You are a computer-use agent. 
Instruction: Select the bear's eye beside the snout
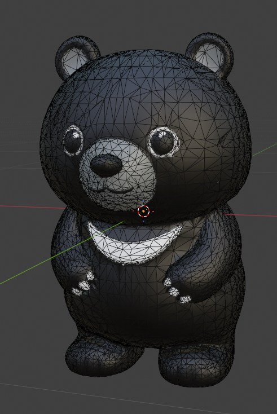tap(73, 140)
